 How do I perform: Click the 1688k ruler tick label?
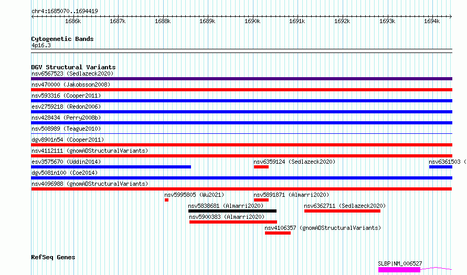coord(163,22)
